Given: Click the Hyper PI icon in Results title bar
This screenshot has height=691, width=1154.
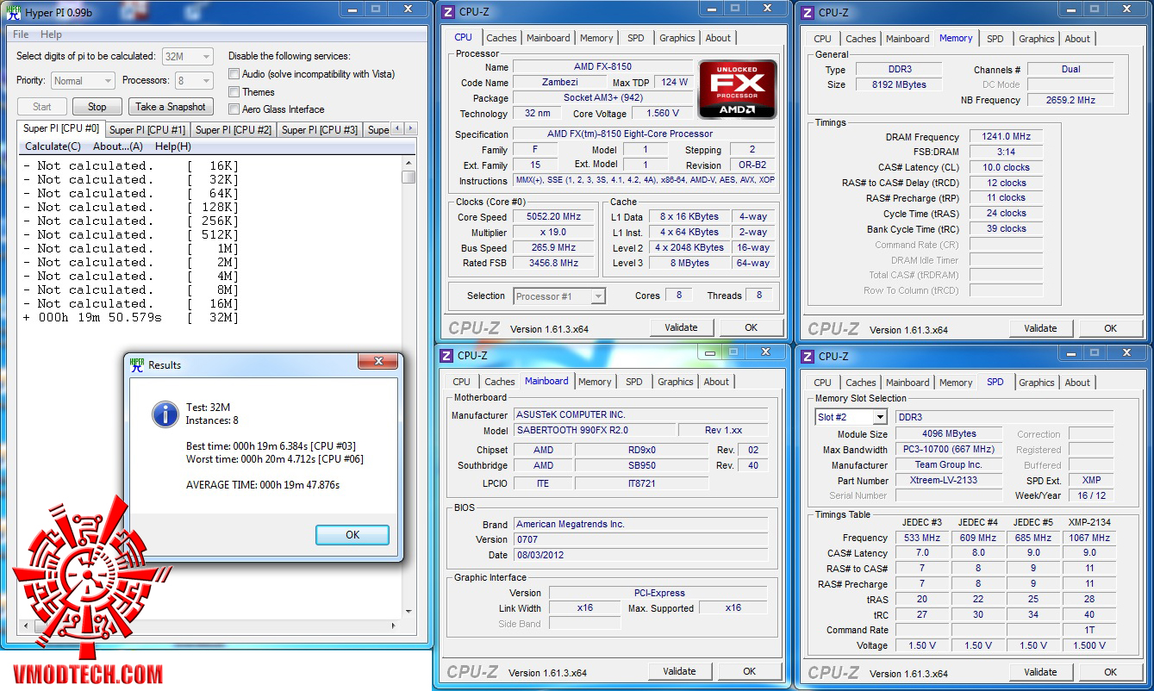Looking at the screenshot, I should point(137,364).
